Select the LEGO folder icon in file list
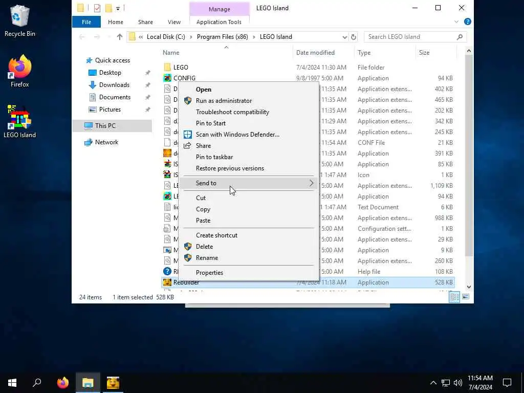Screen dimensions: 524x393 [167, 67]
